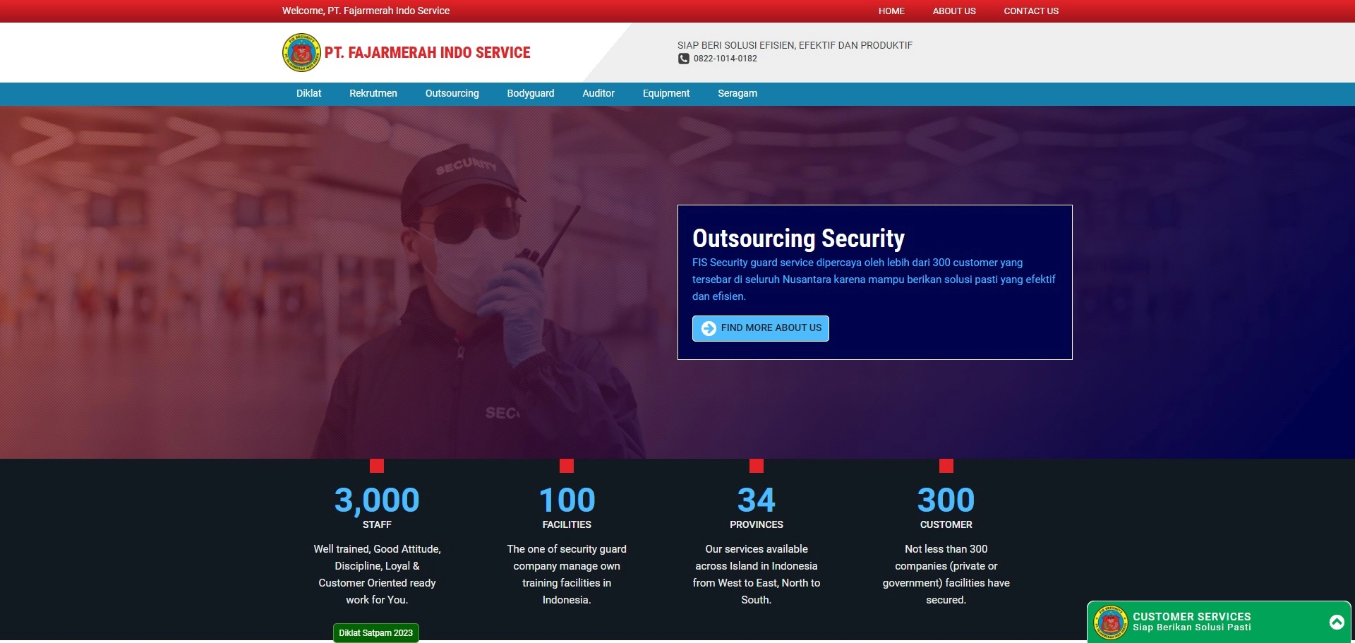Click the 3,000 staff number

(377, 500)
